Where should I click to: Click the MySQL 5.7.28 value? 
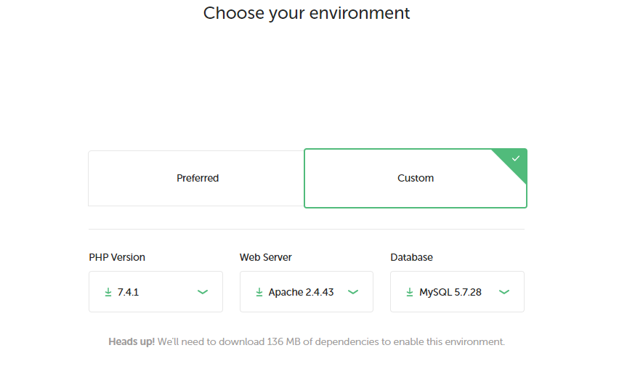pyautogui.click(x=450, y=292)
